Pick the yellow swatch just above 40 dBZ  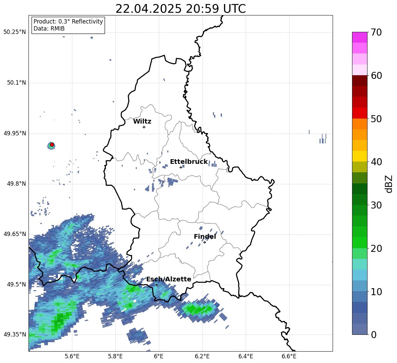click(x=359, y=156)
